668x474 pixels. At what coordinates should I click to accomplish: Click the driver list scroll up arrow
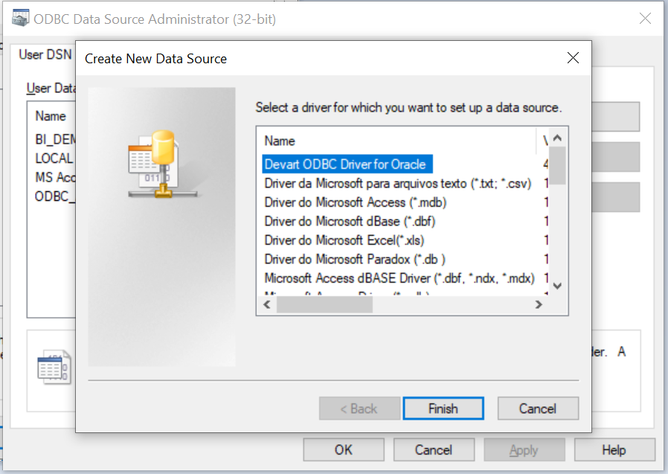[557, 138]
